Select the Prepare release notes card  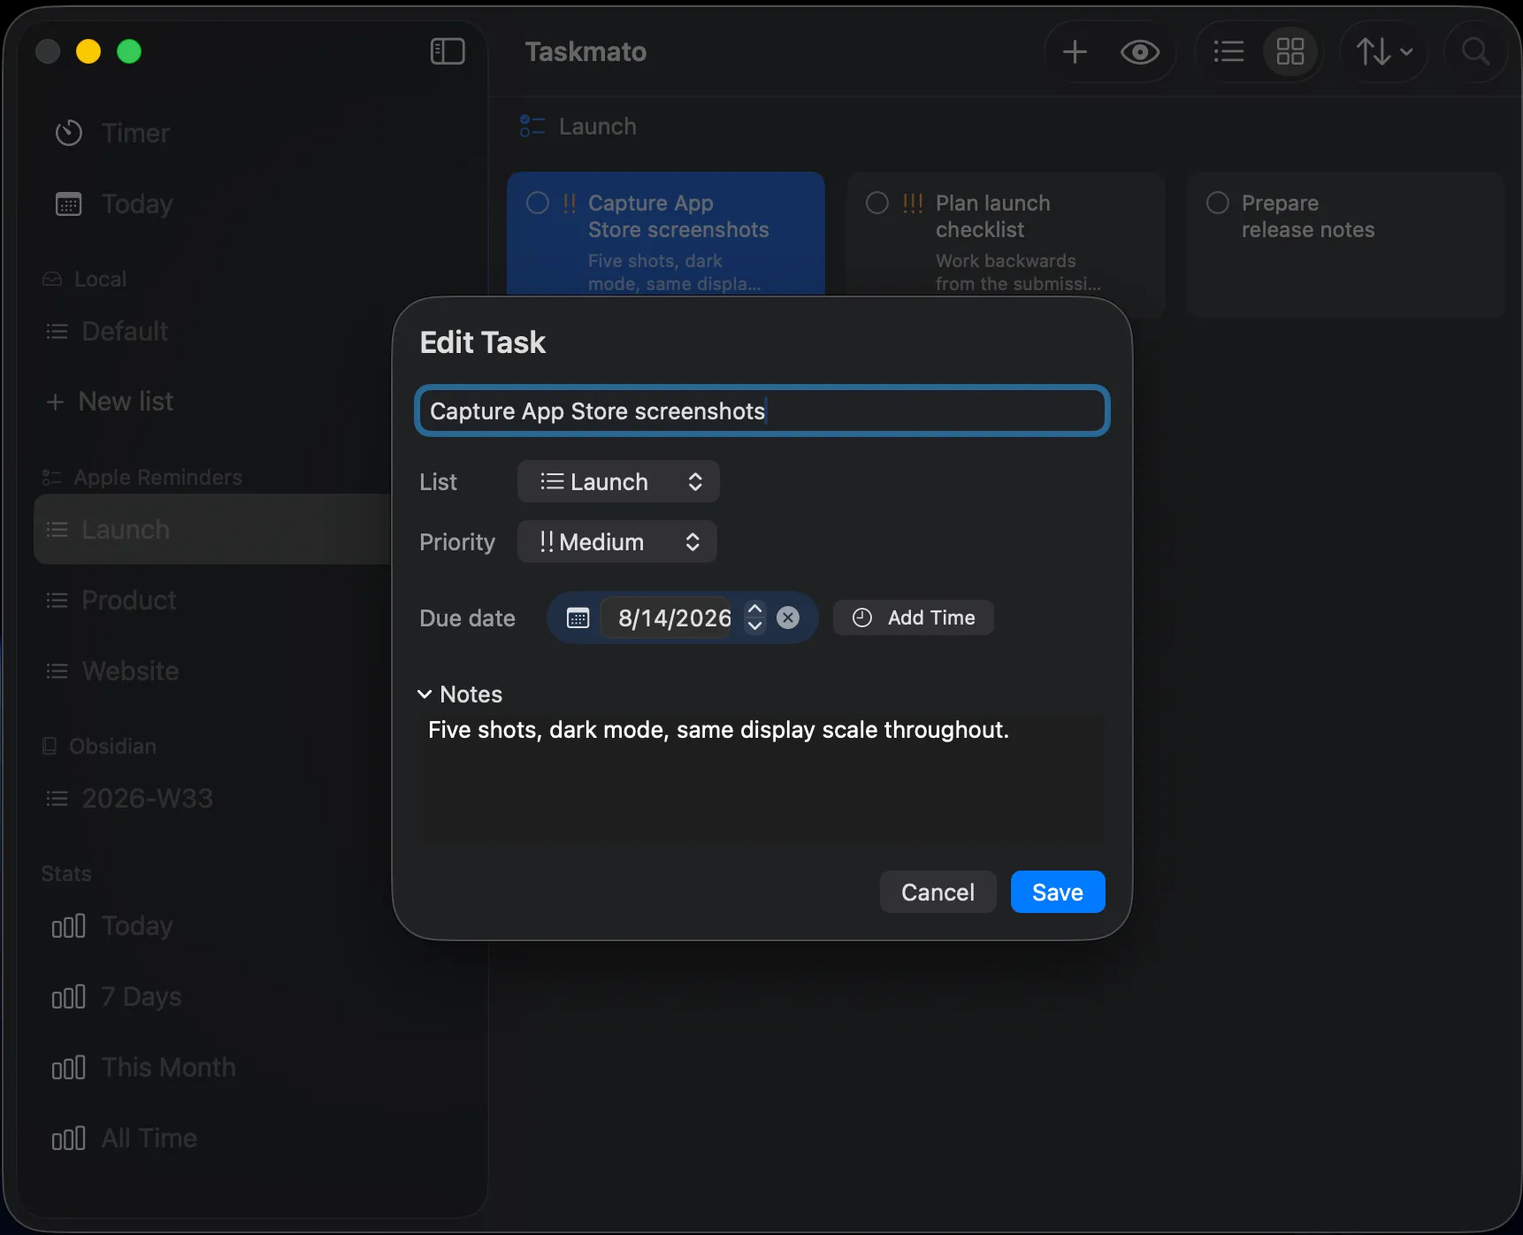pos(1346,245)
